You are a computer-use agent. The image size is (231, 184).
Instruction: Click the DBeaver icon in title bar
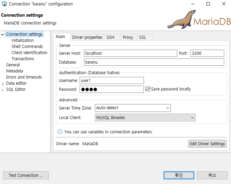4,4
